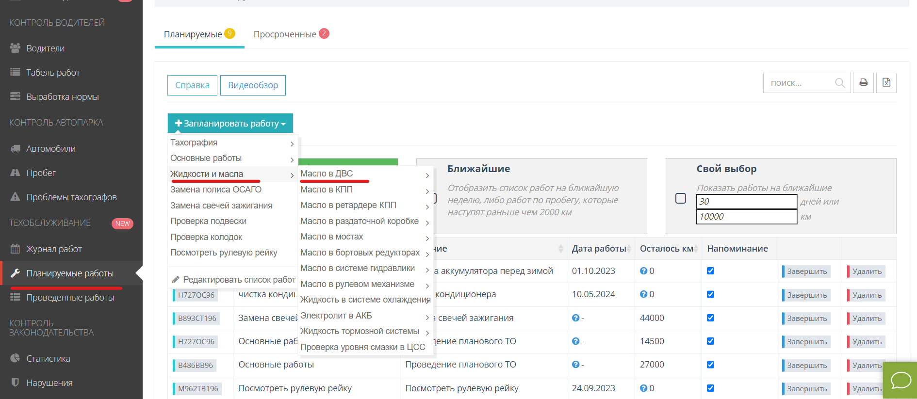Image resolution: width=917 pixels, height=399 pixels.
Task: Click Завершить for 01.10.2023 work
Action: [x=806, y=271]
